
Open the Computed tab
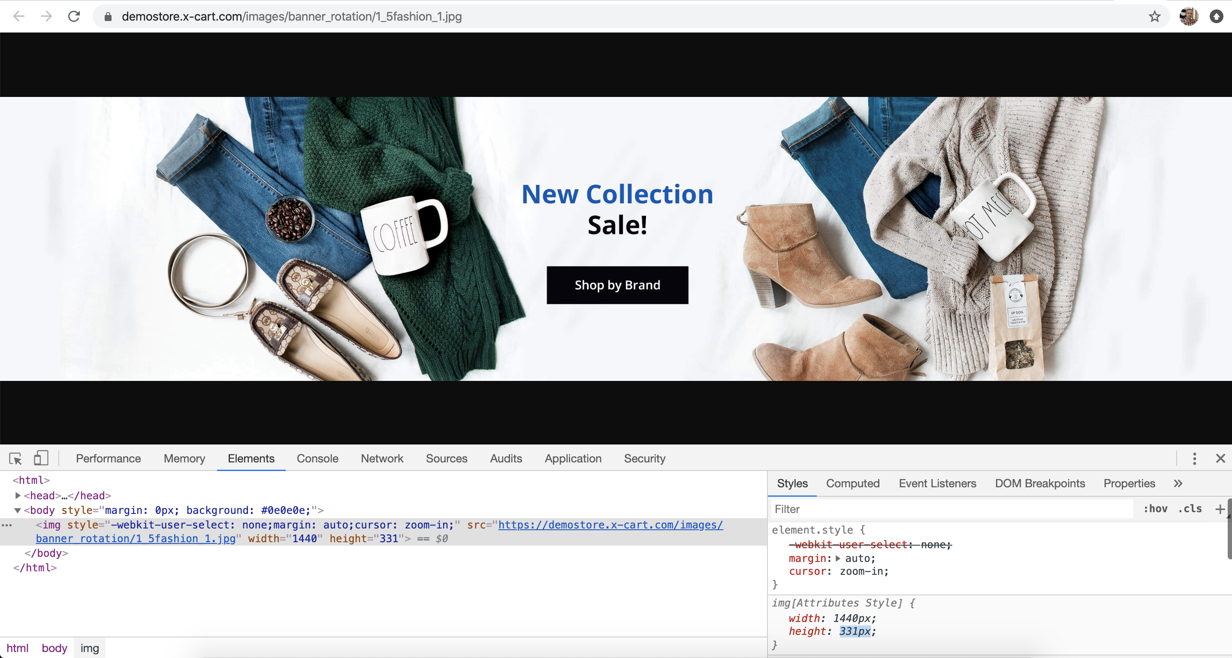coord(852,483)
